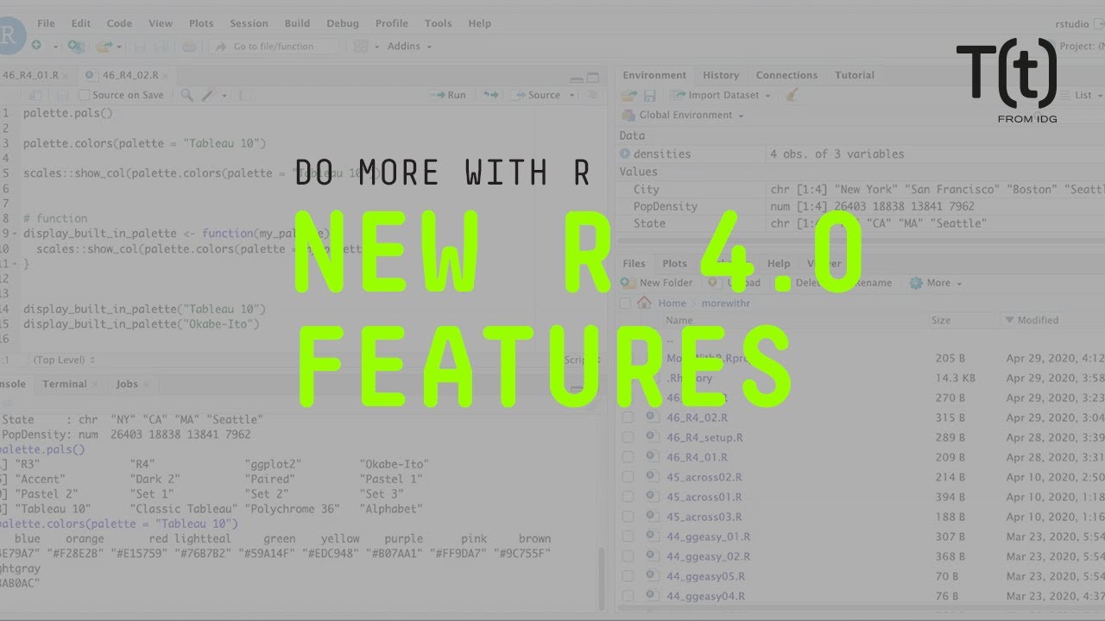Open the 45_across03.R file
This screenshot has height=621, width=1105.
[704, 517]
